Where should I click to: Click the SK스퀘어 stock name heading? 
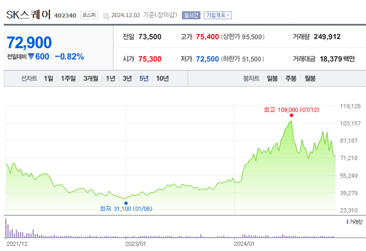click(x=29, y=15)
